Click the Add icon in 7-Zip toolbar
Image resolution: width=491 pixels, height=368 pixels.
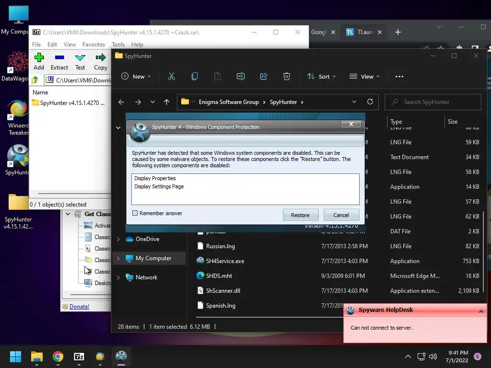[x=39, y=57]
